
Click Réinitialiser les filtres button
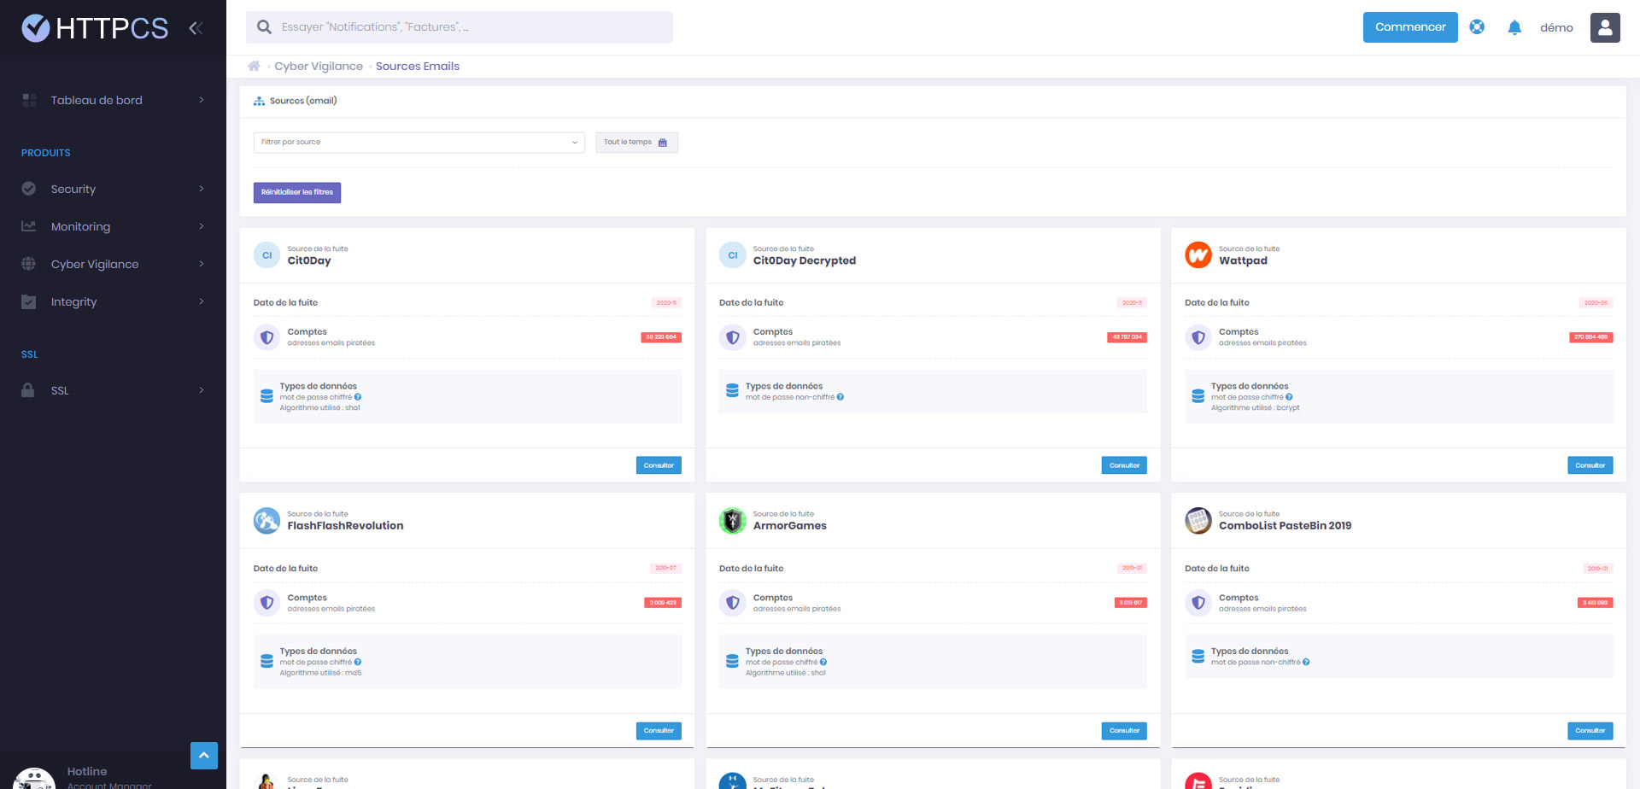point(297,193)
